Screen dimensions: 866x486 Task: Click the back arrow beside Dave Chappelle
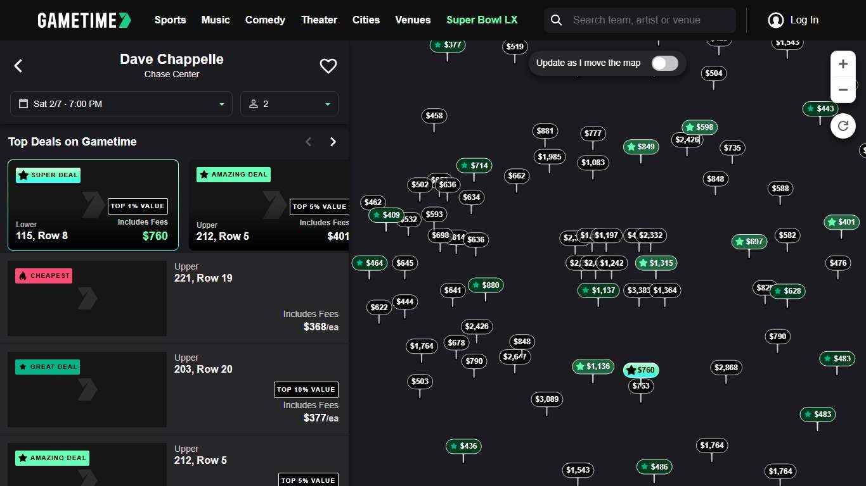coord(18,66)
